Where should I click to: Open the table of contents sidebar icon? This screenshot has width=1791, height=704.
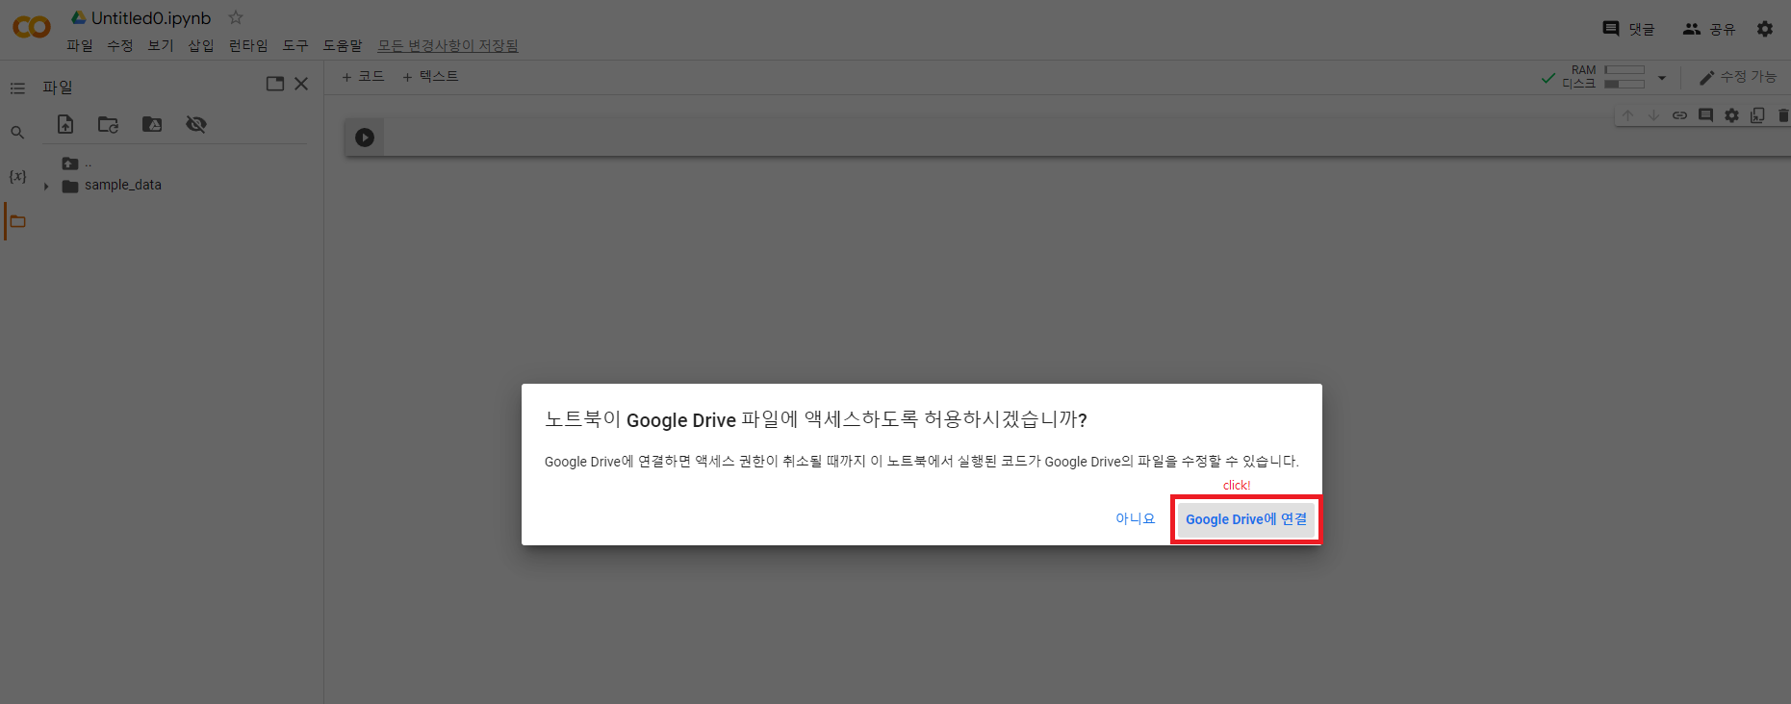(17, 88)
